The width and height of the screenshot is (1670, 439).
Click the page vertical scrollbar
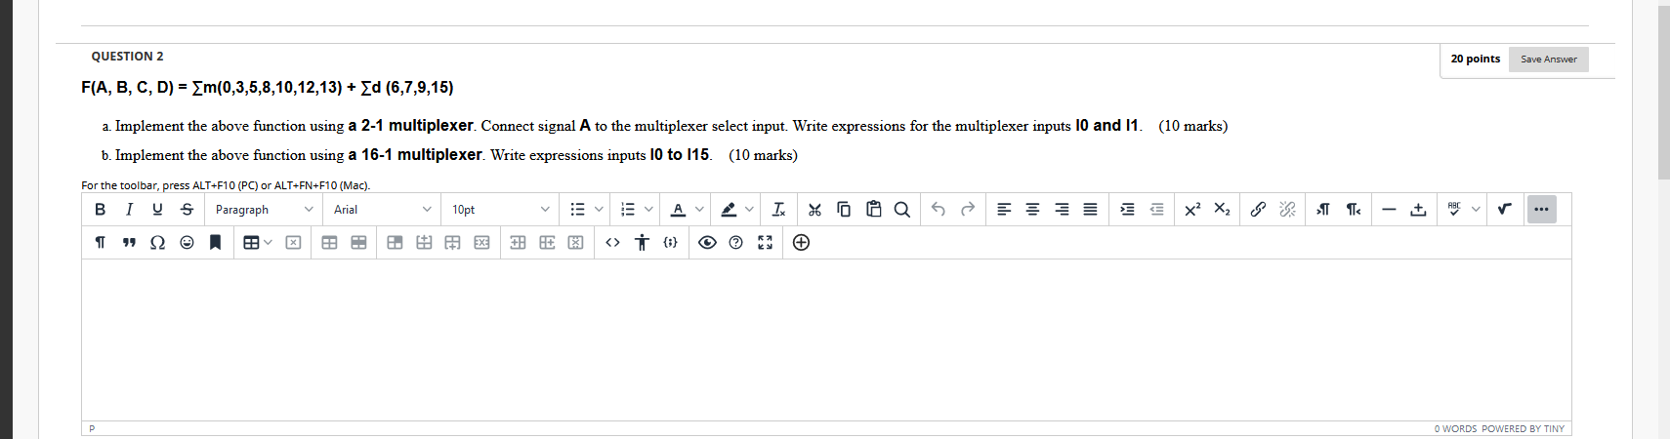click(x=1663, y=93)
